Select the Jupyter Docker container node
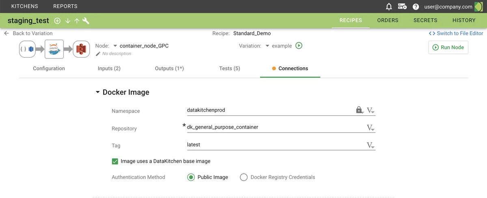 pyautogui.click(x=54, y=49)
